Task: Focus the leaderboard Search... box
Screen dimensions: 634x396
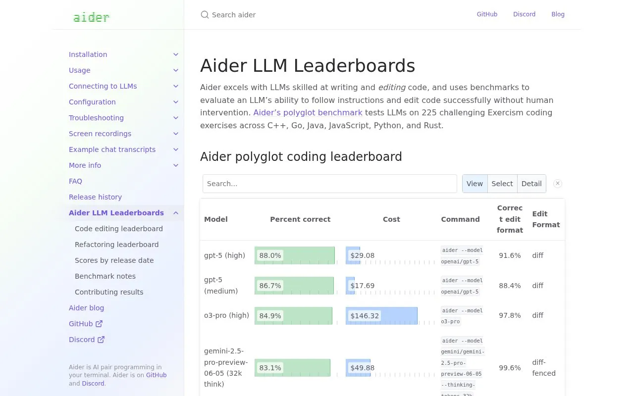Action: [330, 184]
